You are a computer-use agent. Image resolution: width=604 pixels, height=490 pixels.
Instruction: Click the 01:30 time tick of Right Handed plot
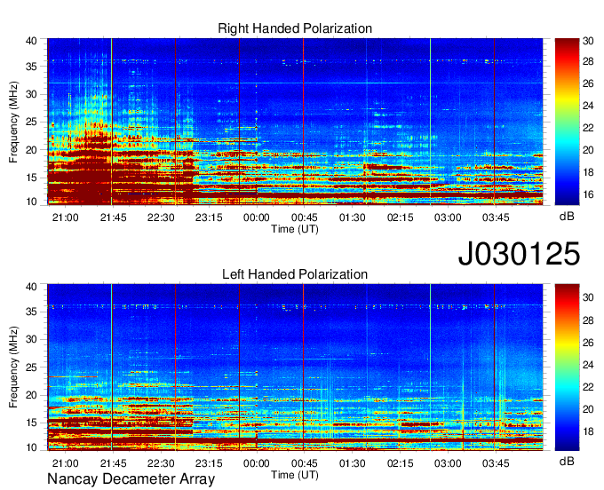[352, 217]
